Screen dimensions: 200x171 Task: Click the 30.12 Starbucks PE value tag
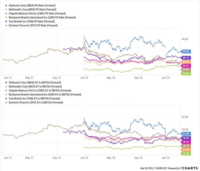186,58
